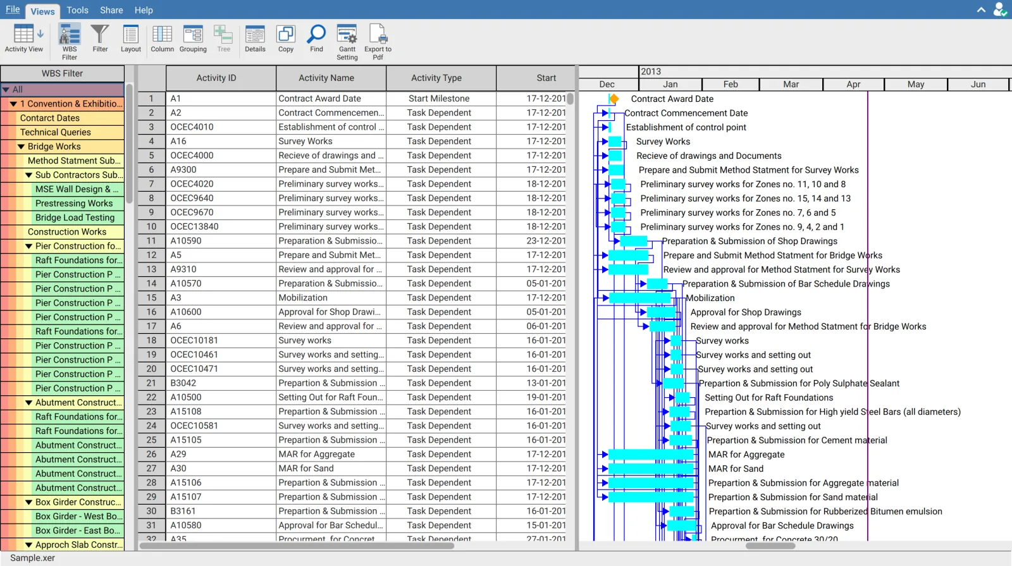Screen dimensions: 1012x566
Task: Open the Activity View tool
Action: coord(24,39)
